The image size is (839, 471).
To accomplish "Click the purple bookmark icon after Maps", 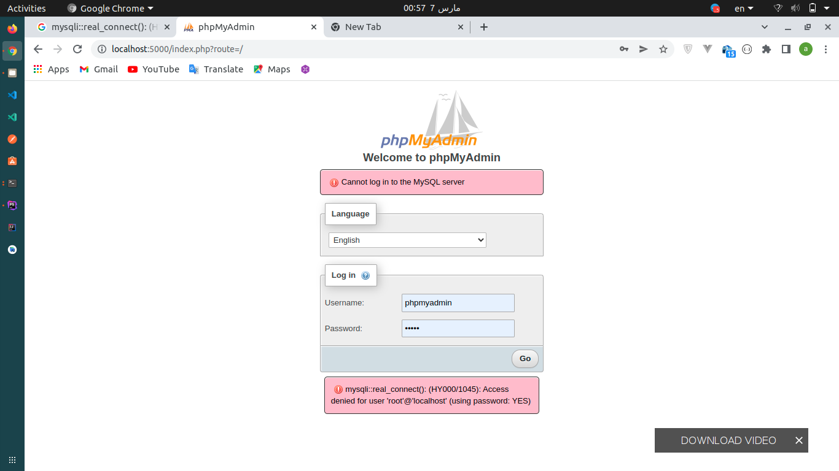I will point(305,69).
